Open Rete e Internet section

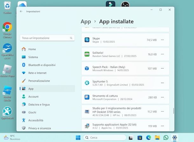[47, 73]
